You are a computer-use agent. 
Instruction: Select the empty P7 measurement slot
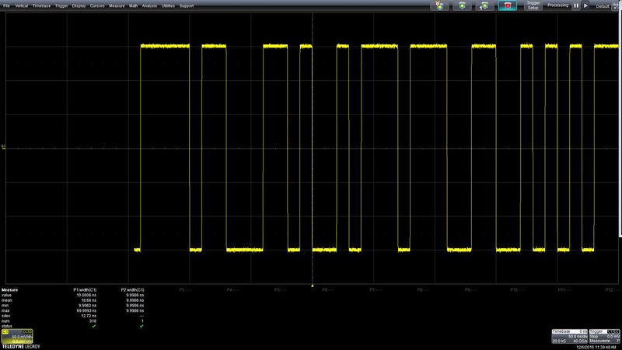[376, 290]
